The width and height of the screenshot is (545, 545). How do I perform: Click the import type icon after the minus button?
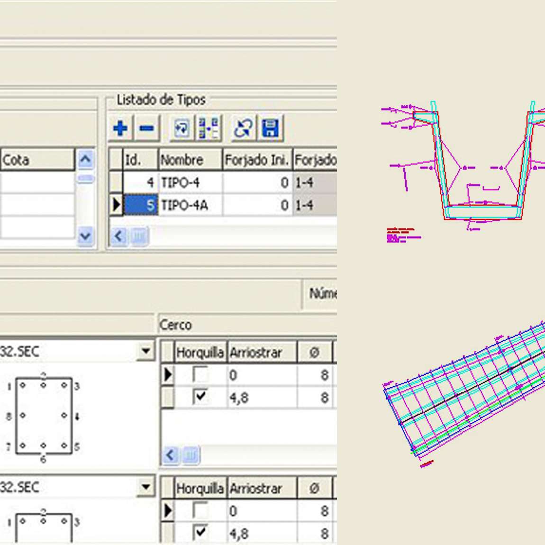tap(182, 128)
